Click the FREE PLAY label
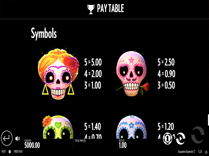This screenshot has height=156, width=209. point(18,151)
